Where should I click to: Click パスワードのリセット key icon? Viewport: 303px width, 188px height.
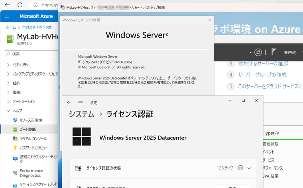(15, 148)
